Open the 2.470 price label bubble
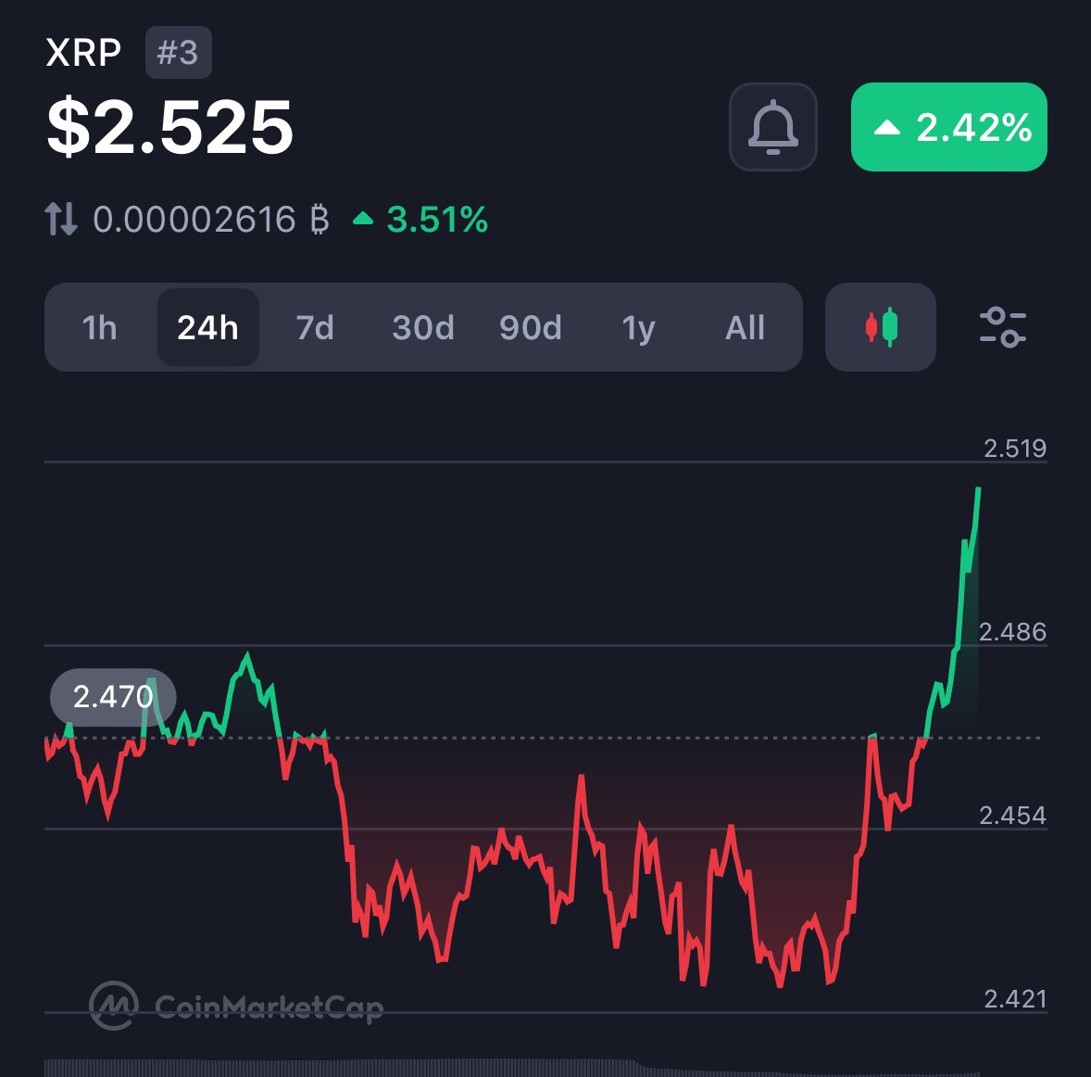The image size is (1091, 1077). pyautogui.click(x=112, y=697)
